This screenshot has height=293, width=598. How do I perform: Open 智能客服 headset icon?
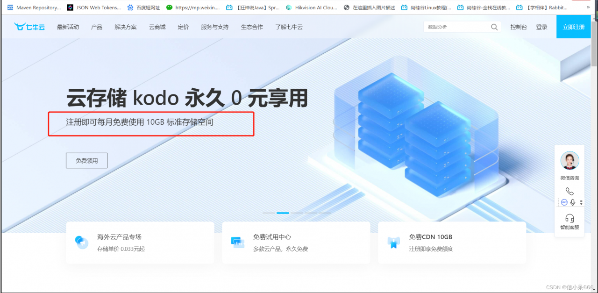click(x=570, y=218)
